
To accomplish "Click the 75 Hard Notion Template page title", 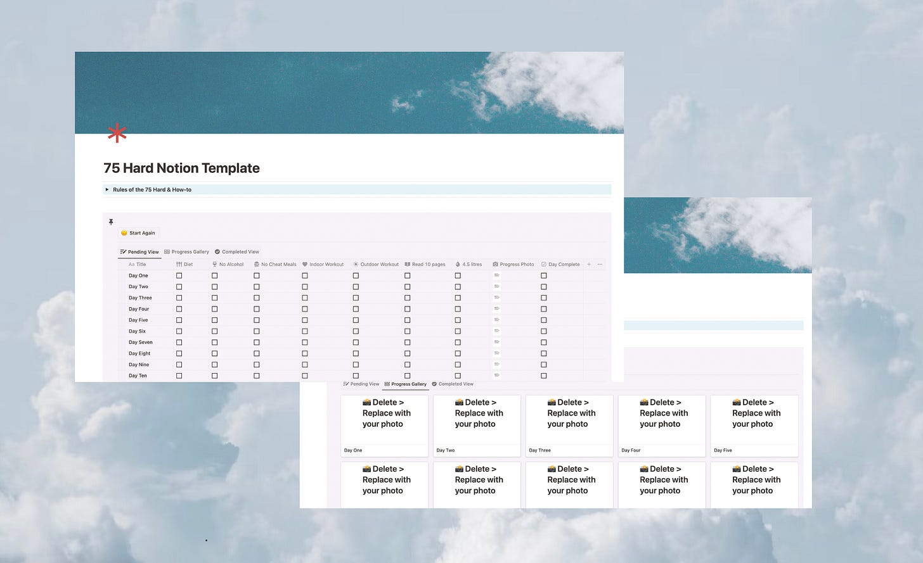I will point(181,168).
